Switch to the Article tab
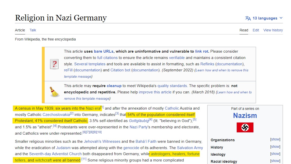 (20, 30)
